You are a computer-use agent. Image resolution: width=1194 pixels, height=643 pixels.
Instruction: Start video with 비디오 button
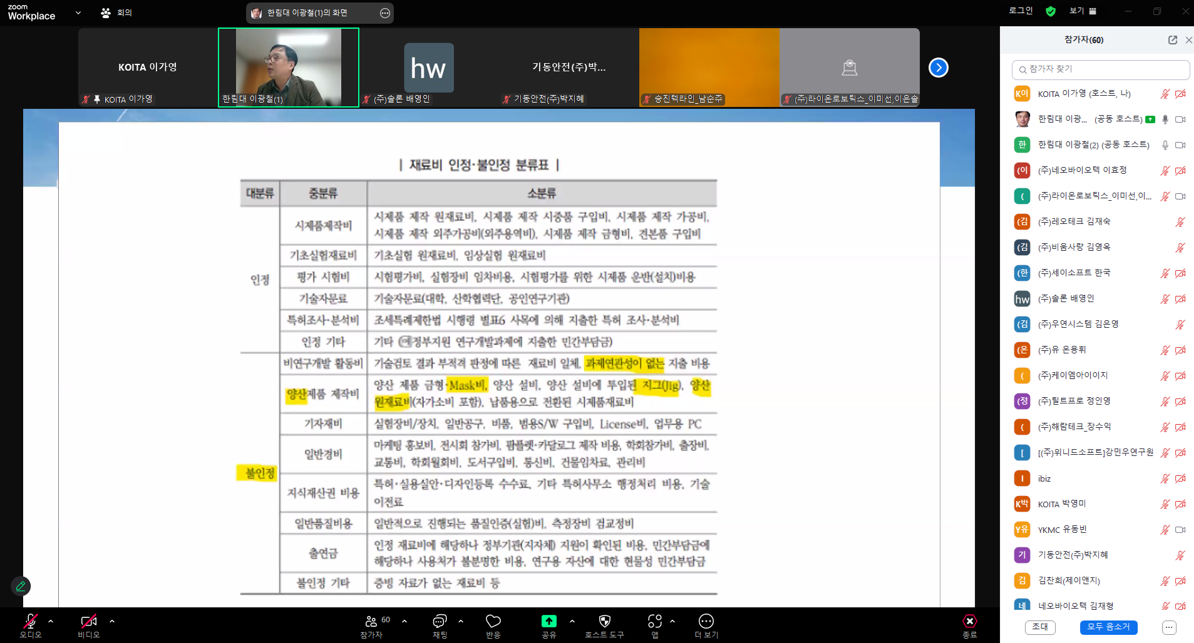pyautogui.click(x=88, y=625)
